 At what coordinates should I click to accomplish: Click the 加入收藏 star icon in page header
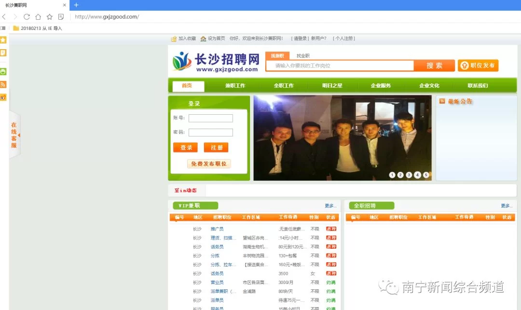173,38
